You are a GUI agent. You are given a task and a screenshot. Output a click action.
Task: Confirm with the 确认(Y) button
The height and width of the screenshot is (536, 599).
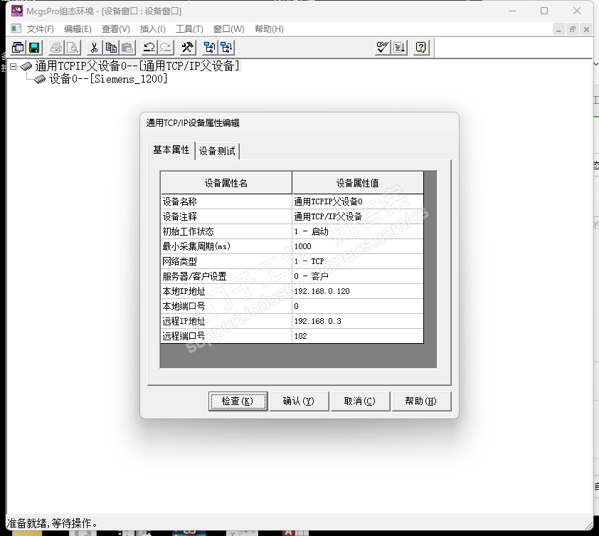[299, 401]
